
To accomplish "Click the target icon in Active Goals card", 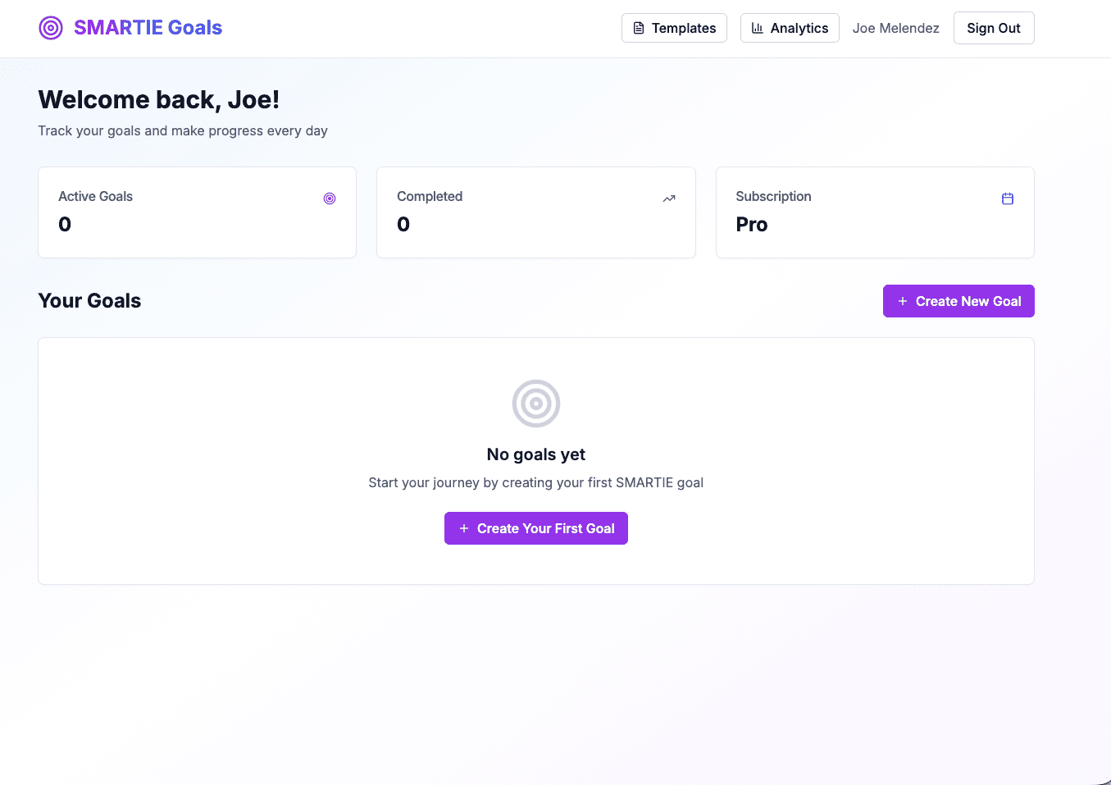I will [x=330, y=199].
